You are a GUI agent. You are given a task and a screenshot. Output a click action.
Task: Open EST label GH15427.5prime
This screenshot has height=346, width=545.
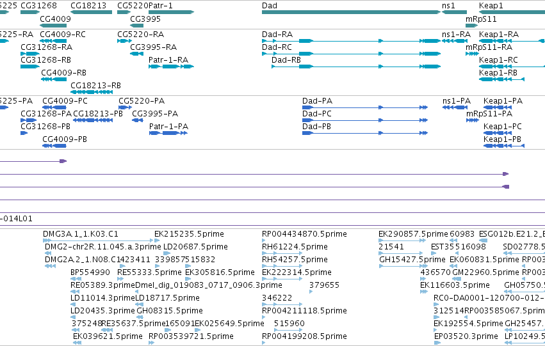click(412, 260)
